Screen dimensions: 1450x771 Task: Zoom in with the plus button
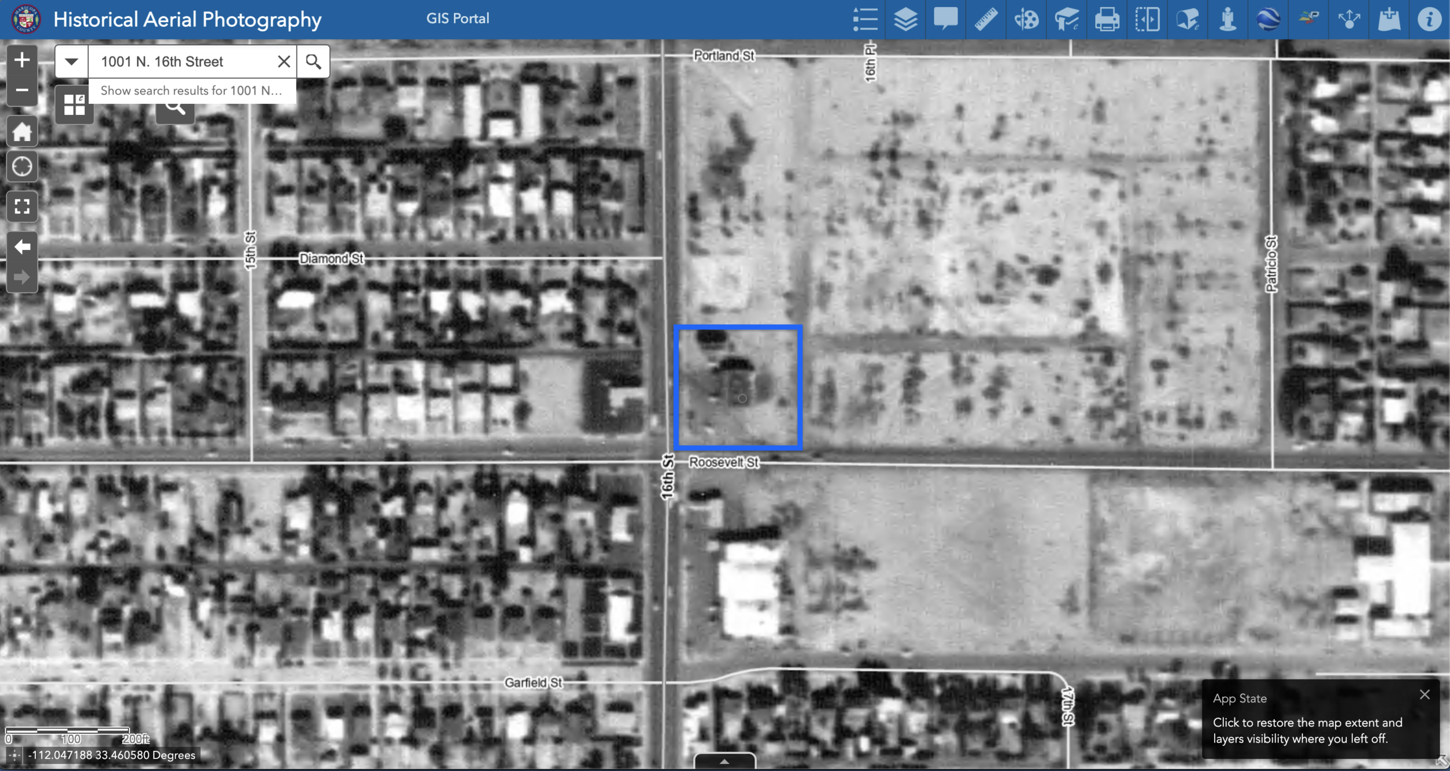coord(22,60)
